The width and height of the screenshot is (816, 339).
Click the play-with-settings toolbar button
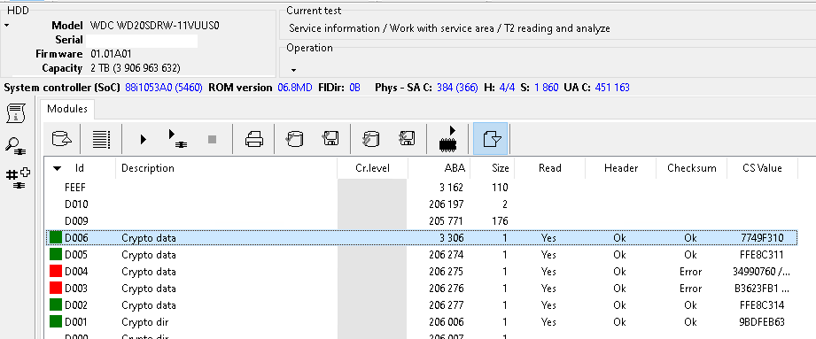pyautogui.click(x=178, y=139)
